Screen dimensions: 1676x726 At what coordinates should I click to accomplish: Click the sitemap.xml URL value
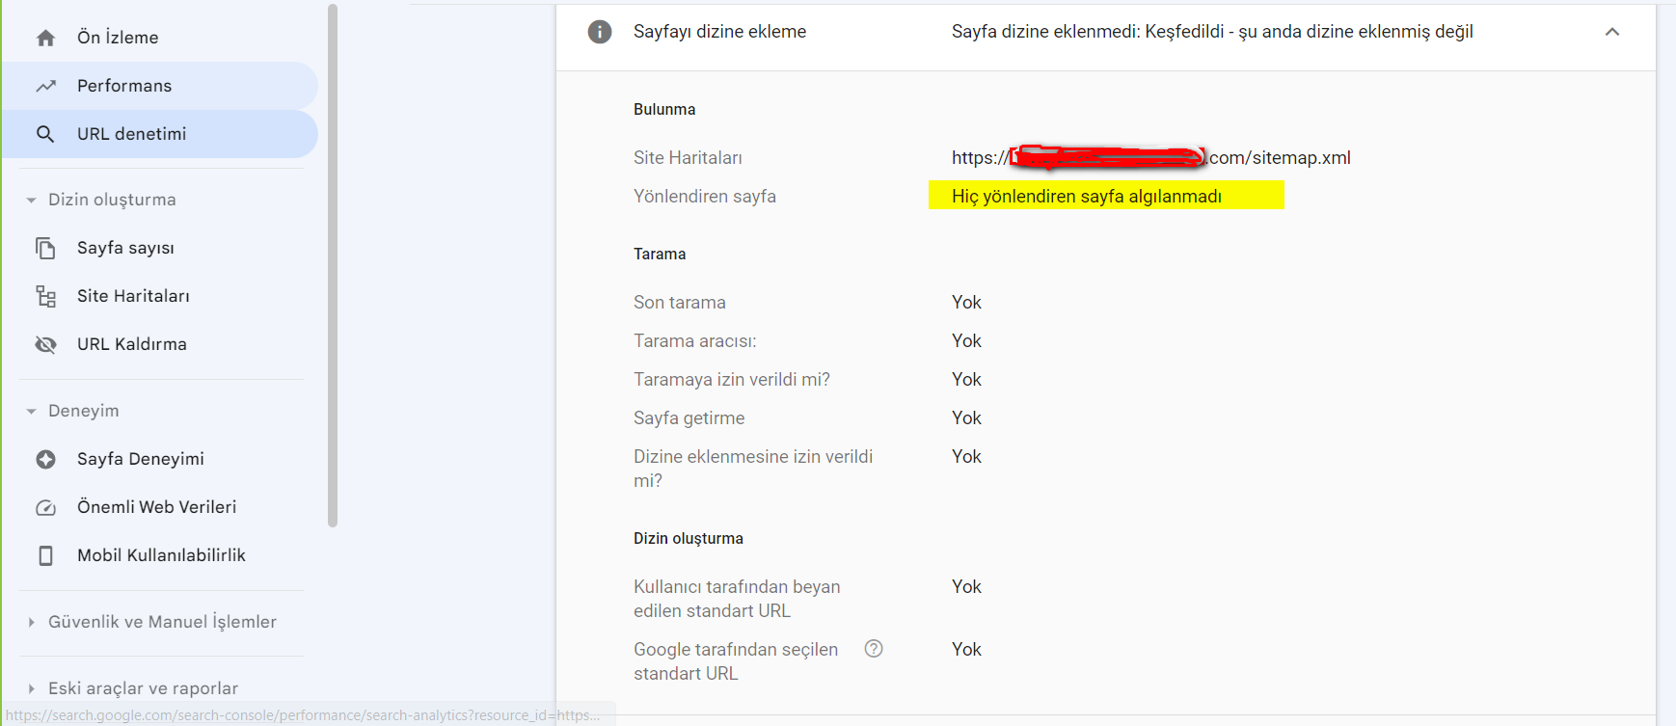[x=1150, y=157]
